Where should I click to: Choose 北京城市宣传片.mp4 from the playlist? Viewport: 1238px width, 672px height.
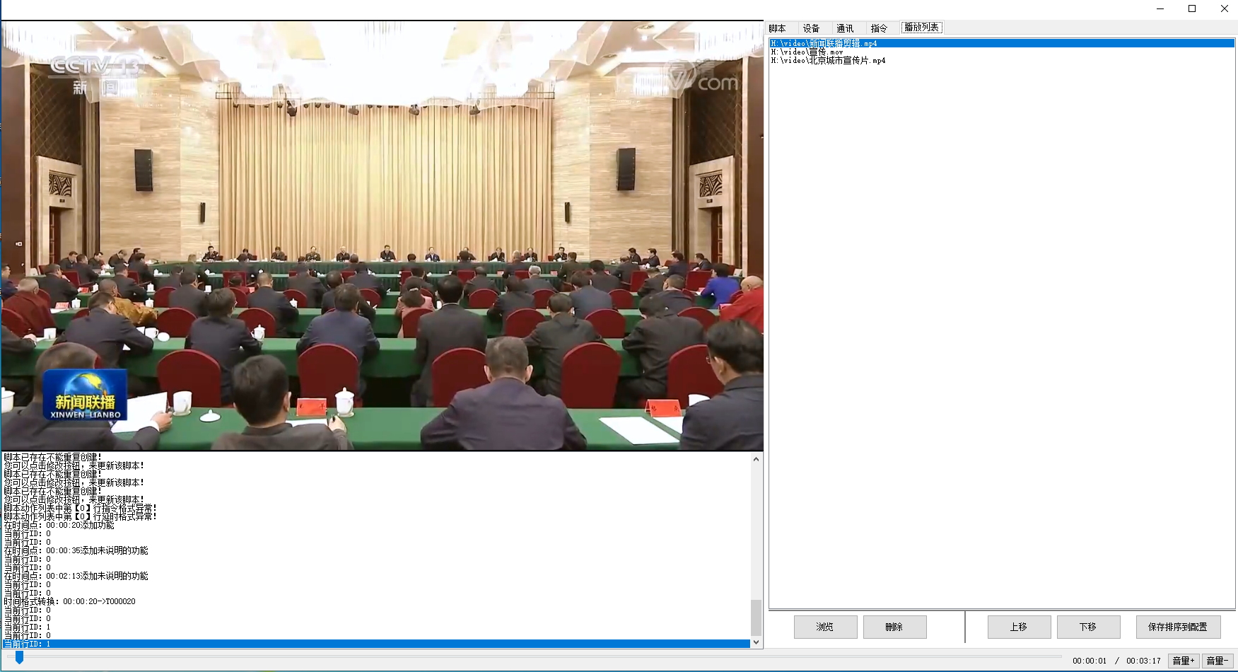click(x=829, y=61)
